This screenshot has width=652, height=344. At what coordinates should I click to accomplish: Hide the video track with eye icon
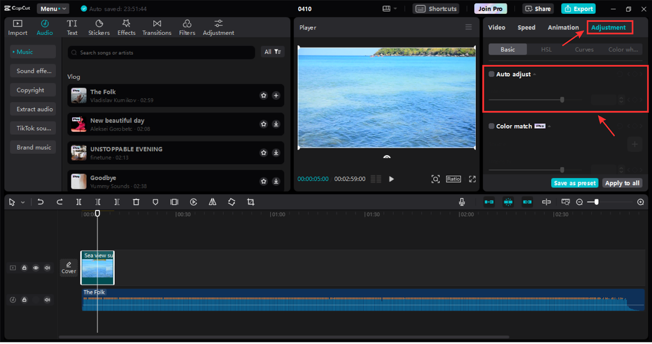point(36,268)
